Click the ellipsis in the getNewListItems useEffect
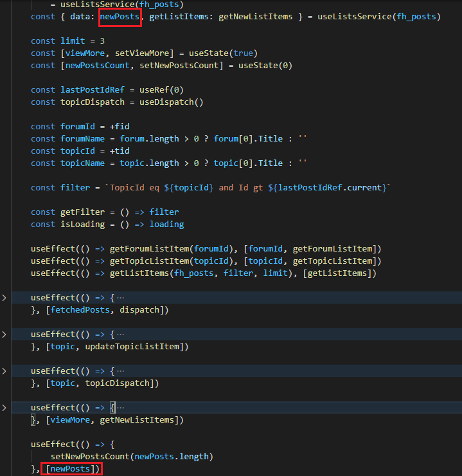The height and width of the screenshot is (476, 462). click(x=120, y=408)
